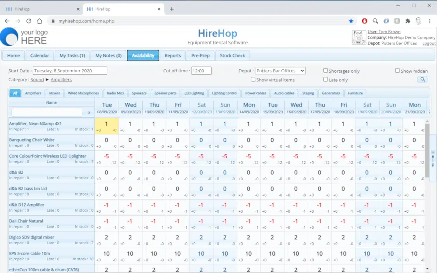Screen dimensions: 437x273
Task: Reload the page with refresh icon
Action: pyautogui.click(x=29, y=21)
